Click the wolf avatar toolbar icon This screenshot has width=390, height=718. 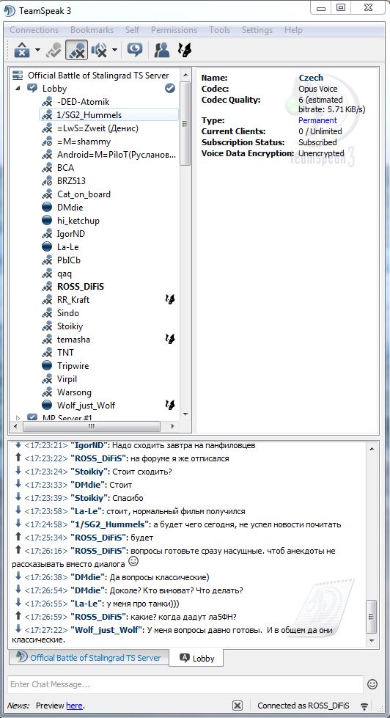[x=184, y=50]
